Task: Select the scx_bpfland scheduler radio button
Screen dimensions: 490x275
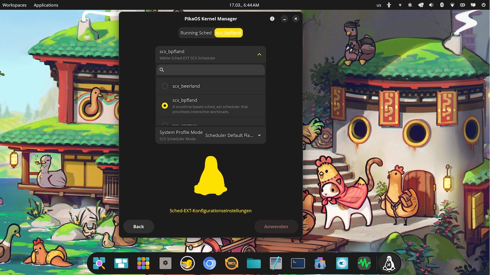Action: (x=165, y=106)
